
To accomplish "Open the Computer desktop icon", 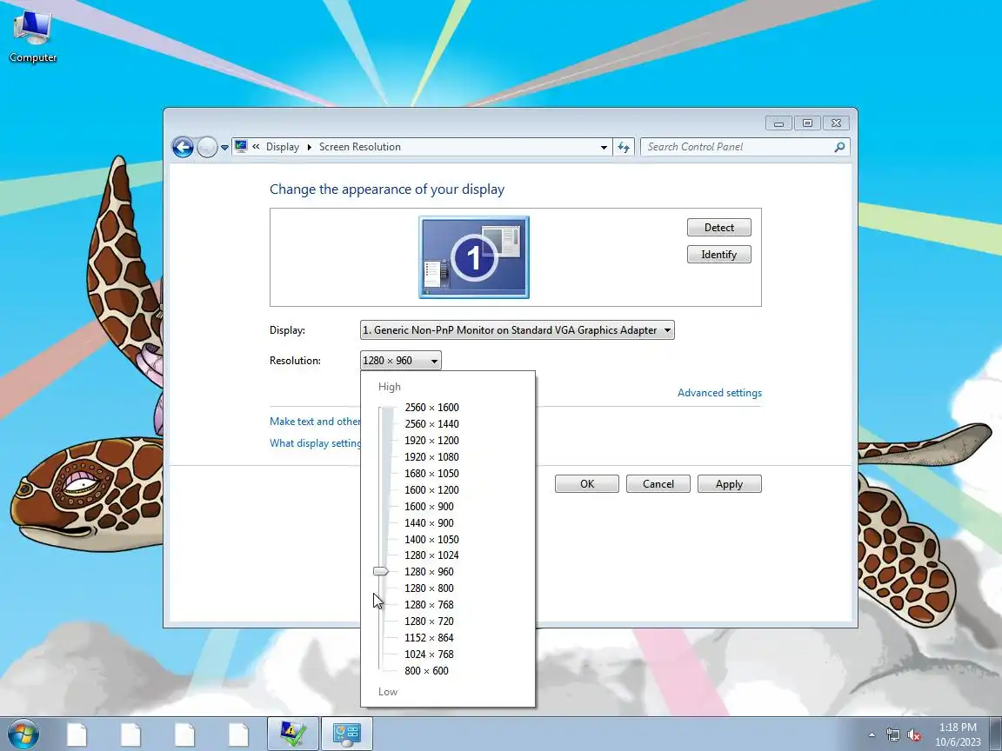I will (x=32, y=37).
